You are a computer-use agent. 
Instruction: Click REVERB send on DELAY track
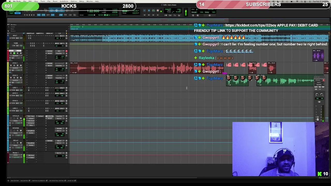(50, 141)
